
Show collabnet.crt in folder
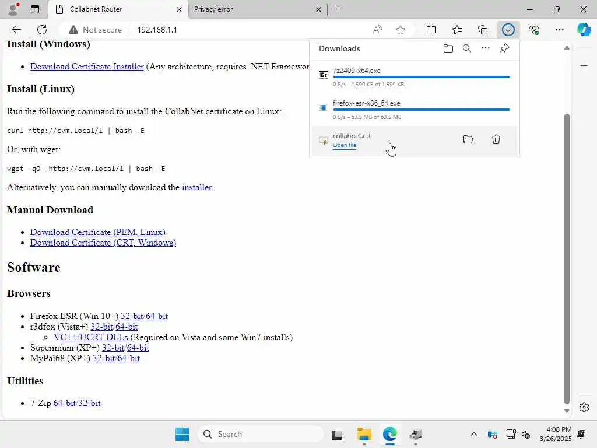click(x=468, y=139)
